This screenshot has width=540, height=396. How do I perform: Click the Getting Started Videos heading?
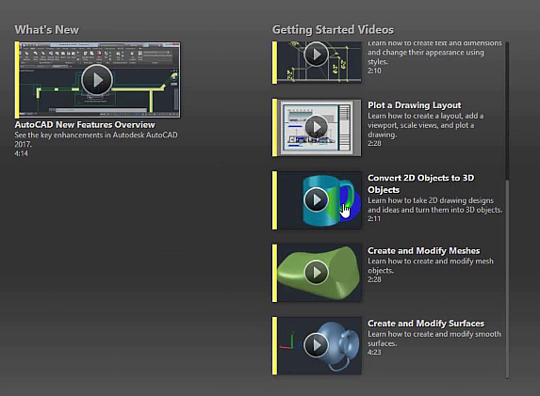pos(333,29)
